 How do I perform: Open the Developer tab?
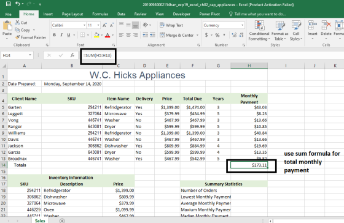pyautogui.click(x=181, y=14)
